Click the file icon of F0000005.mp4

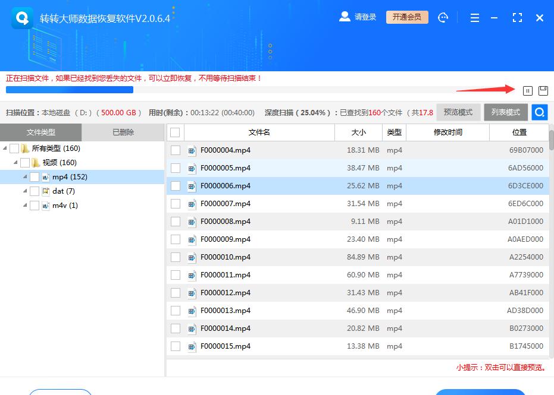point(192,168)
